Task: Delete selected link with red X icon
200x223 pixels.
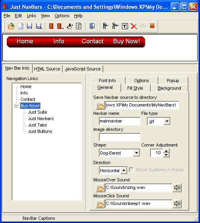Action: point(134,26)
